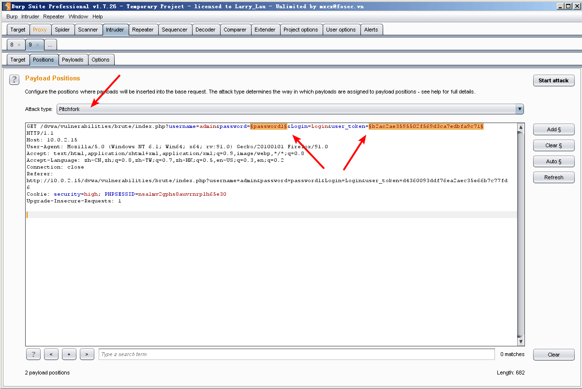Click the Auto § button

click(553, 161)
